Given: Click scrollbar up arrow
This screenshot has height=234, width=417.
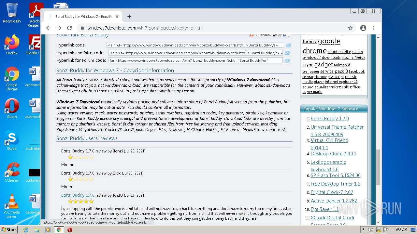Looking at the screenshot, I should coord(378,37).
